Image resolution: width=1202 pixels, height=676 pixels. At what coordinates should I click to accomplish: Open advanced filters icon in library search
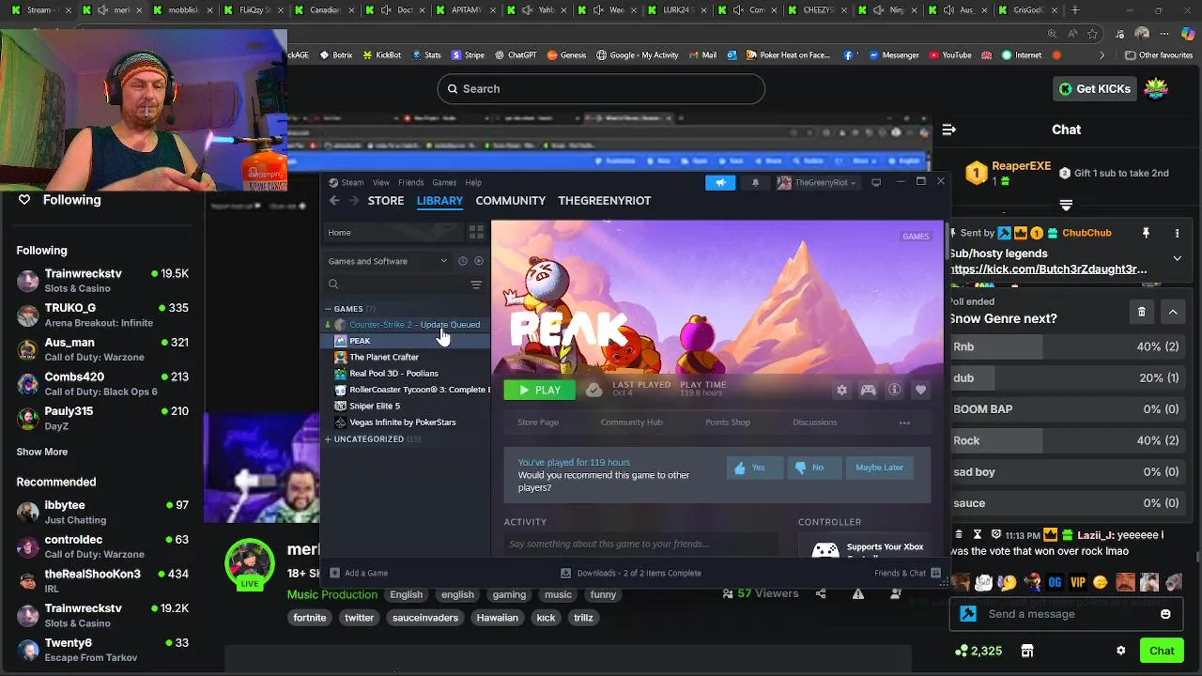(x=476, y=284)
